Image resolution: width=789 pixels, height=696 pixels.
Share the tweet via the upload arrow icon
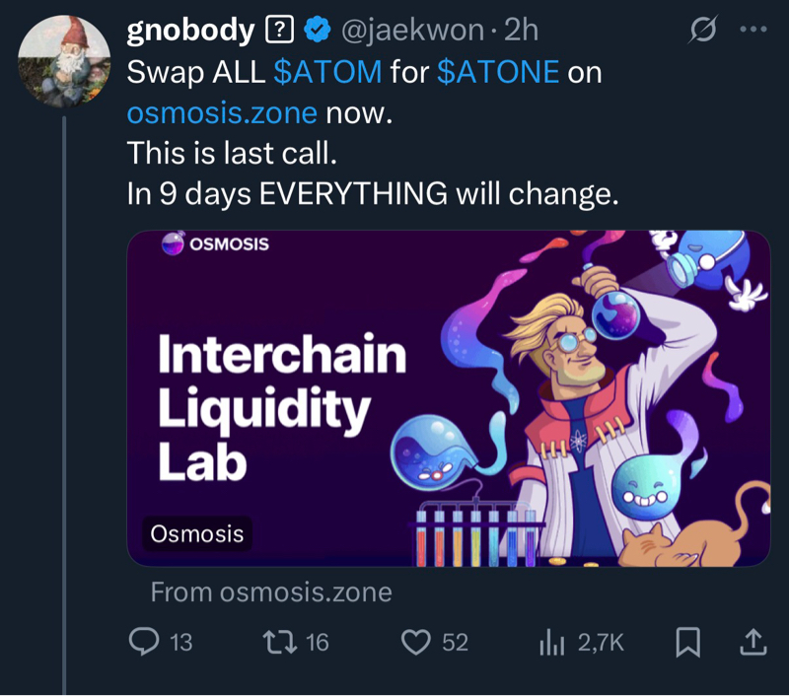coord(752,643)
